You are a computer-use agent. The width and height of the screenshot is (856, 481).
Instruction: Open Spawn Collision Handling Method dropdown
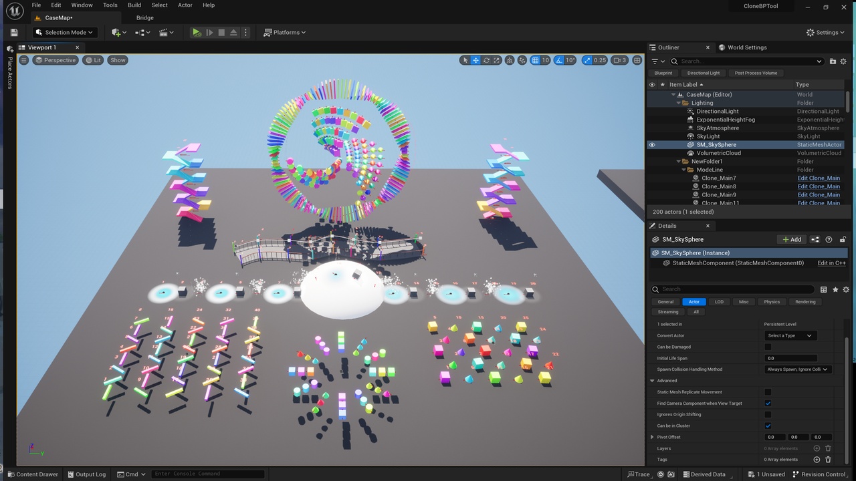[798, 369]
